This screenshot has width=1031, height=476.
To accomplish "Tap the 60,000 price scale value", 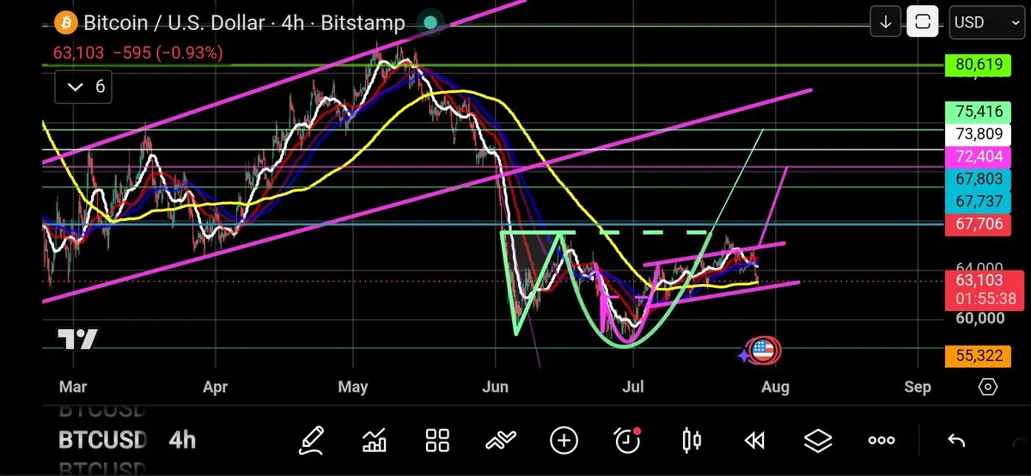I will 980,318.
